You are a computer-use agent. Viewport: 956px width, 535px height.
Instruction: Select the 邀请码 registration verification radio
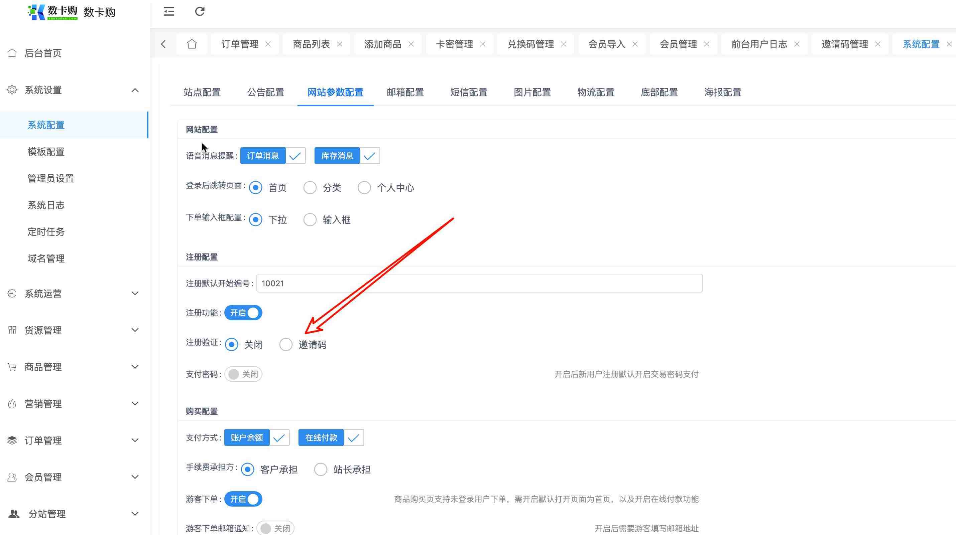tap(286, 344)
